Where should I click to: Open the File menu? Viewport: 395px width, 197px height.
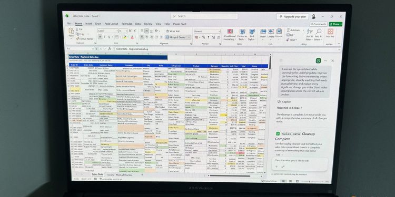click(x=69, y=24)
